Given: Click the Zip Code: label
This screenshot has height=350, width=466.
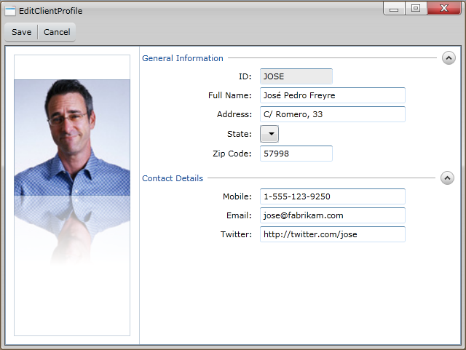Looking at the screenshot, I should coord(232,154).
